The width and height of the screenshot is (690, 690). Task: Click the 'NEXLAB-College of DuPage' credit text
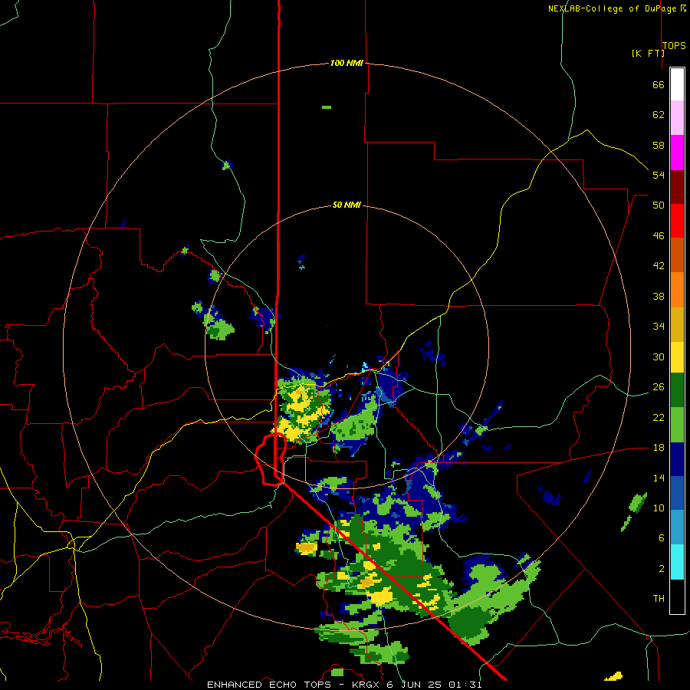(613, 8)
